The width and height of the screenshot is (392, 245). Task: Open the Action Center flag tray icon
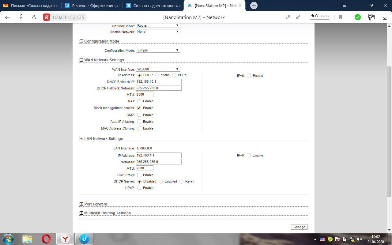337,239
